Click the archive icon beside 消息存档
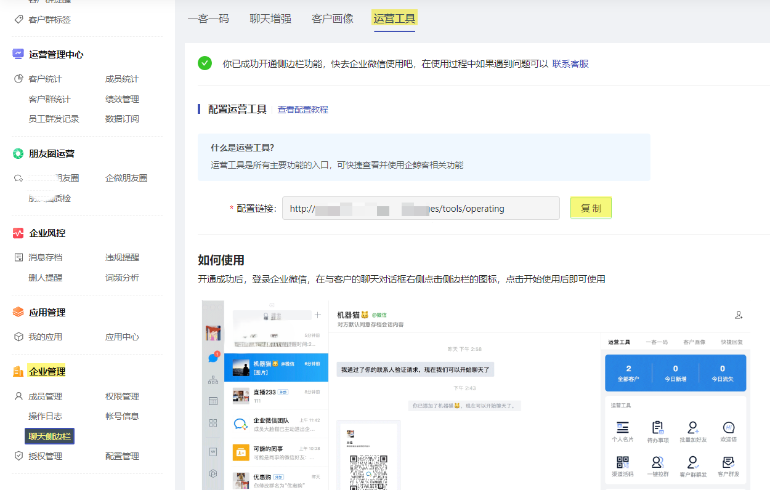The width and height of the screenshot is (770, 490). coord(18,257)
